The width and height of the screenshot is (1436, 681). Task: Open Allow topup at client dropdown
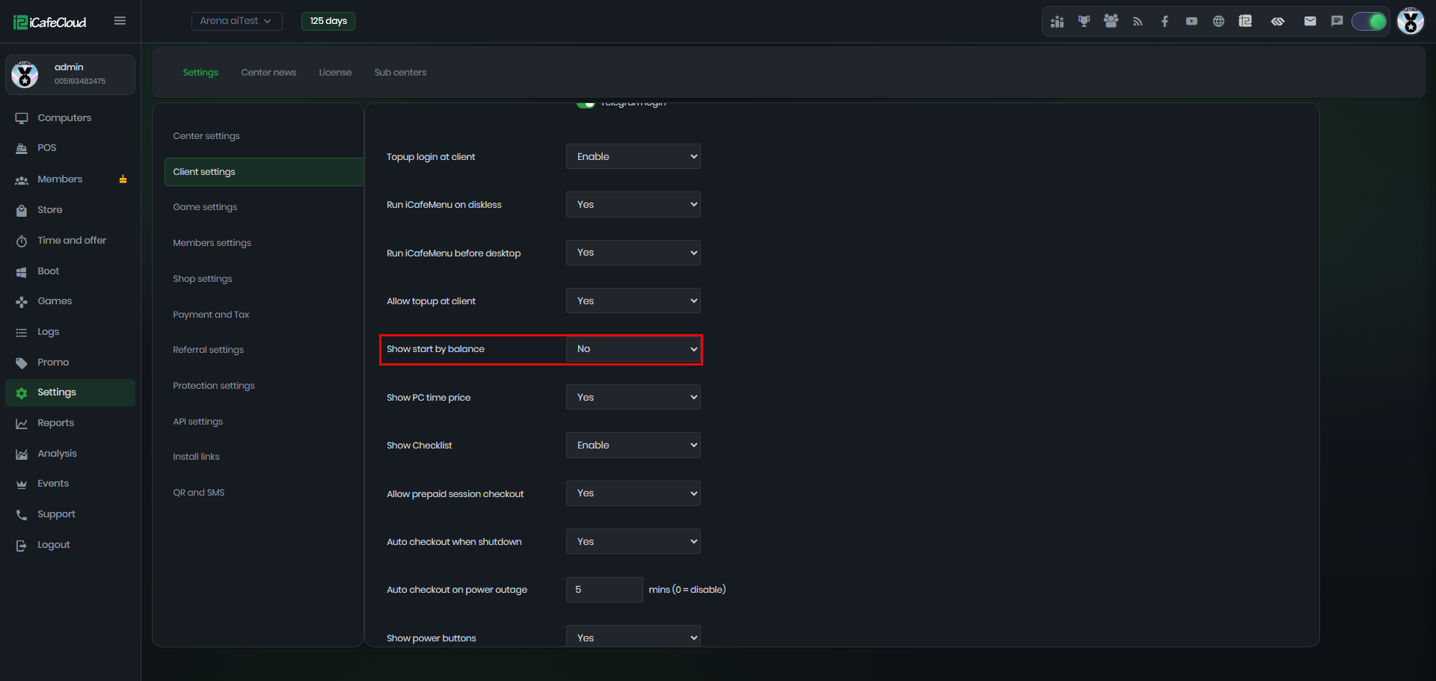click(x=633, y=301)
